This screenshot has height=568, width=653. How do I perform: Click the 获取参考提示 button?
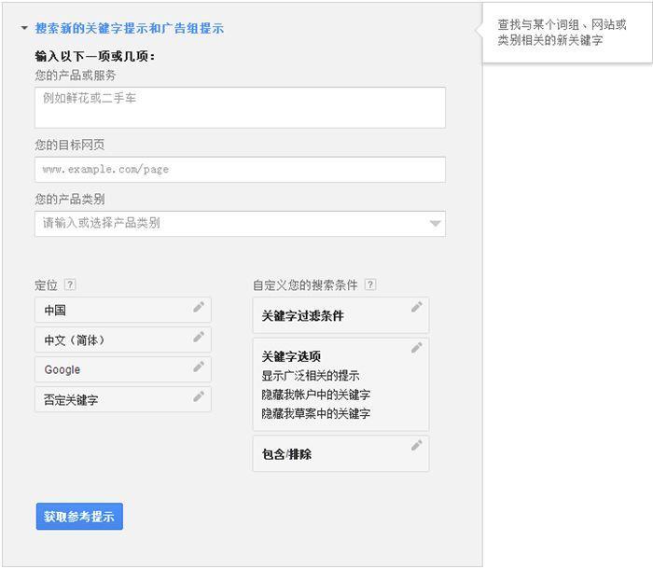point(79,517)
